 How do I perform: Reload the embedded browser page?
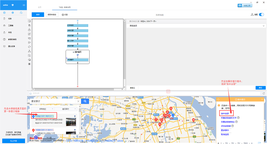click(x=264, y=93)
